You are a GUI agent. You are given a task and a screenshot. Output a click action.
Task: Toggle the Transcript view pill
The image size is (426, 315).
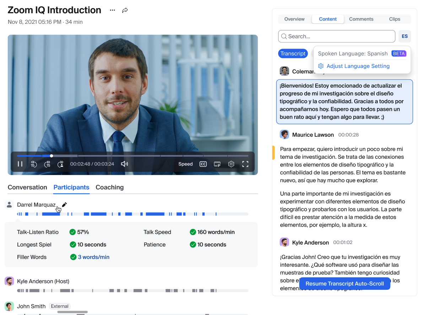[293, 53]
